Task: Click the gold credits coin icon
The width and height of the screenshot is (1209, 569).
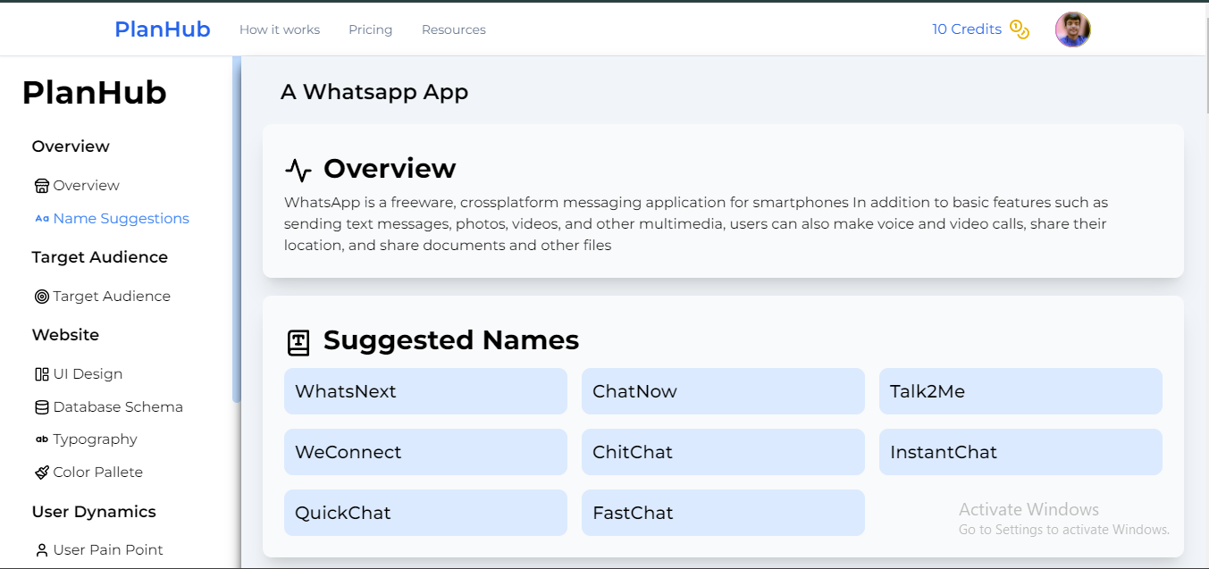Action: point(1020,29)
